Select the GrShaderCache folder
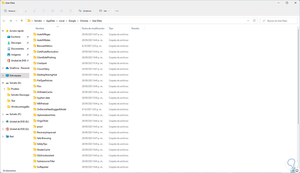Viewport: 300px width, 173px height. pyautogui.click(x=44, y=92)
